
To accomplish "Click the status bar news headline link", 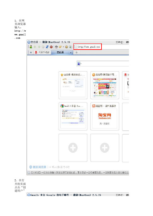I will tap(80, 173).
